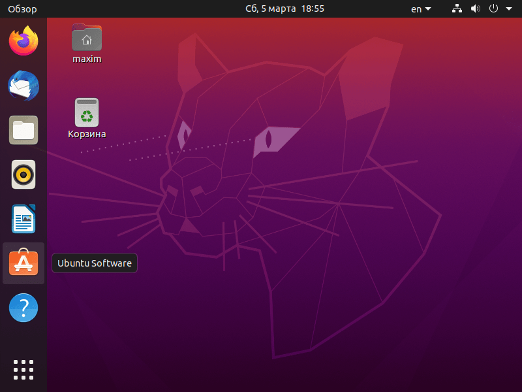522x392 pixels.
Task: Launch Firefox from the dock
Action: pyautogui.click(x=23, y=41)
